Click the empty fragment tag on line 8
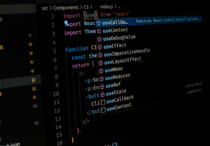 (81, 73)
